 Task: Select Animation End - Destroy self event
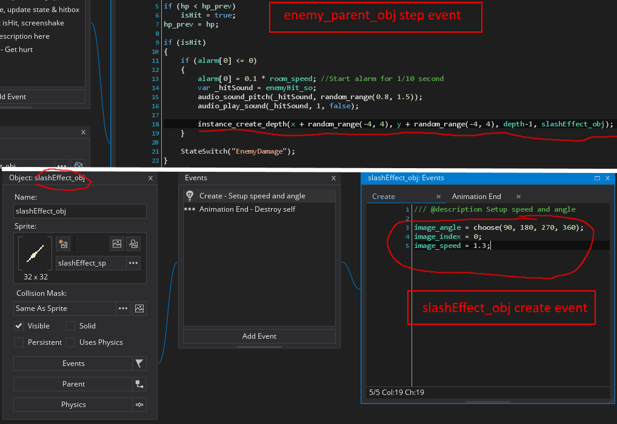click(x=259, y=209)
